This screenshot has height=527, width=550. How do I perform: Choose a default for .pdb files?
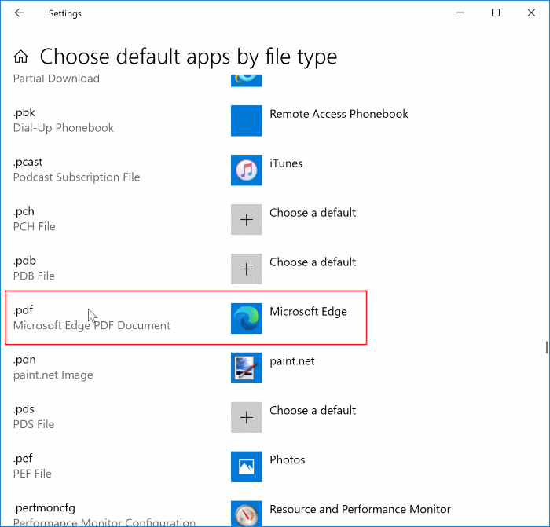pos(313,262)
